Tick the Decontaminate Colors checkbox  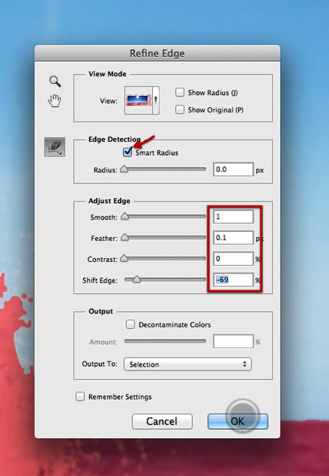tap(130, 324)
